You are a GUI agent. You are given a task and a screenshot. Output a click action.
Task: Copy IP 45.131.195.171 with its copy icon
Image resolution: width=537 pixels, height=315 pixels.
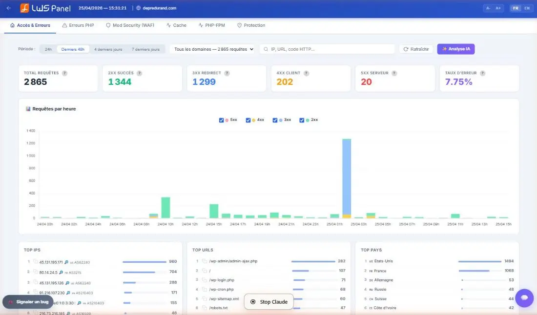coord(35,262)
